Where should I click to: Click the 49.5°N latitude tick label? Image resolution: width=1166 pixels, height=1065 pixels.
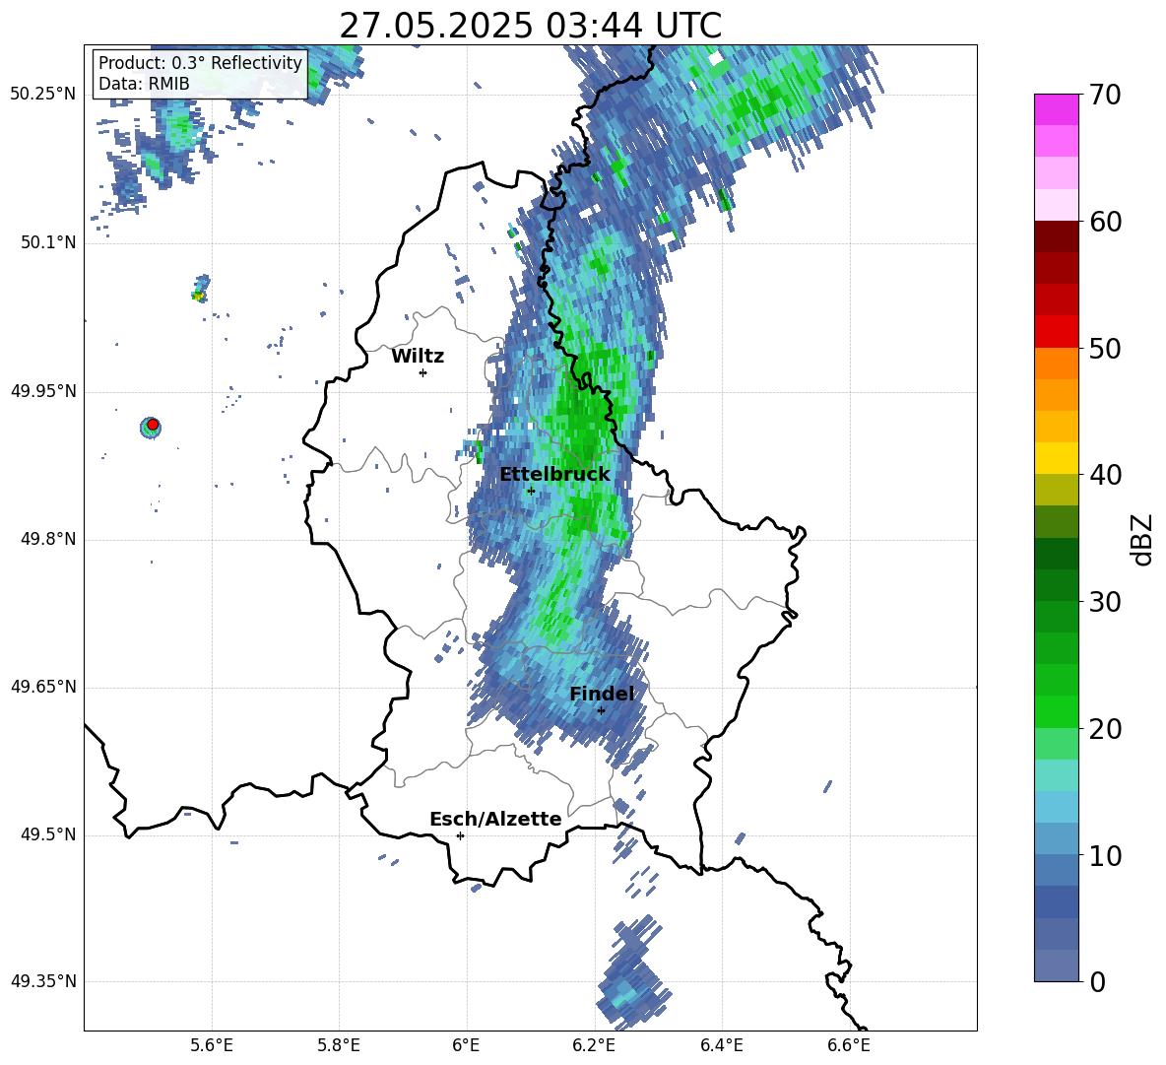coord(47,835)
